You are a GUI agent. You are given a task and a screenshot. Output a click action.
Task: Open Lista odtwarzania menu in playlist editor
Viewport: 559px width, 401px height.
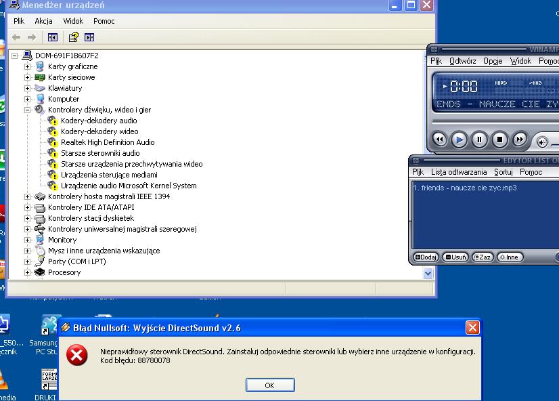(x=459, y=172)
